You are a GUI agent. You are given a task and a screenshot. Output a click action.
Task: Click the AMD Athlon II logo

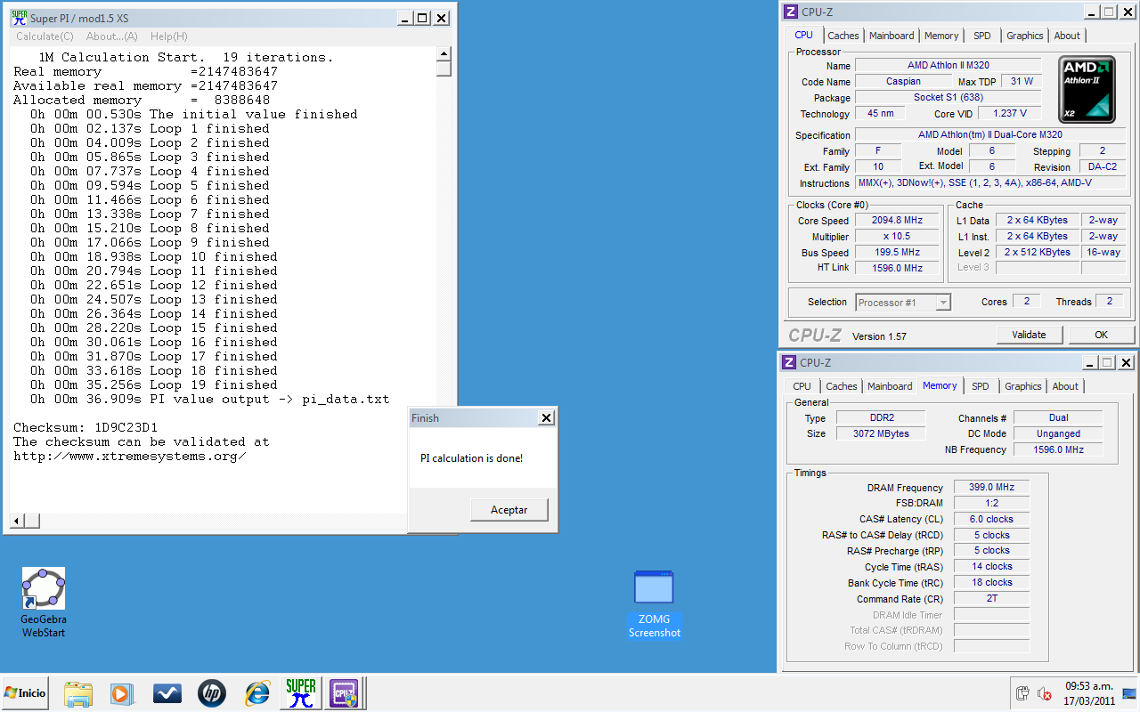point(1087,89)
